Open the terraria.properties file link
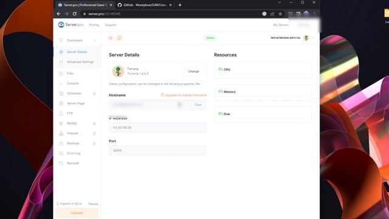Image resolution: width=389 pixels, height=219 pixels. [x=179, y=84]
